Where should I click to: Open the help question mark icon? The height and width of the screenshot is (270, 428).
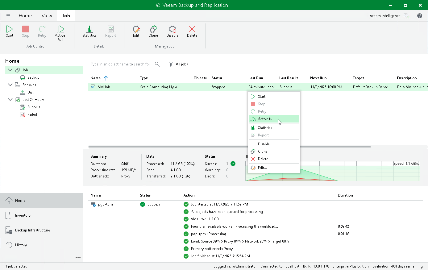point(420,16)
